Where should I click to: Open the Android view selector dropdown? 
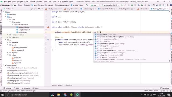(x=8, y=9)
